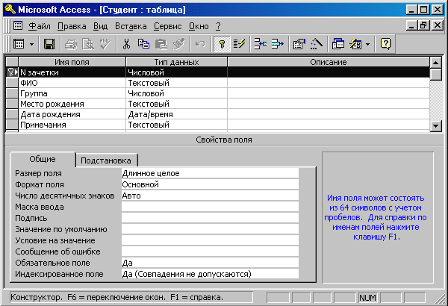Click the Имя поля column header
This screenshot has height=306, width=448.
(72, 62)
